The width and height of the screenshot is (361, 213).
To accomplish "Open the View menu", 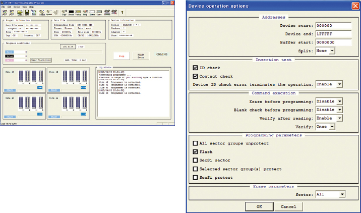I will click(x=25, y=7).
